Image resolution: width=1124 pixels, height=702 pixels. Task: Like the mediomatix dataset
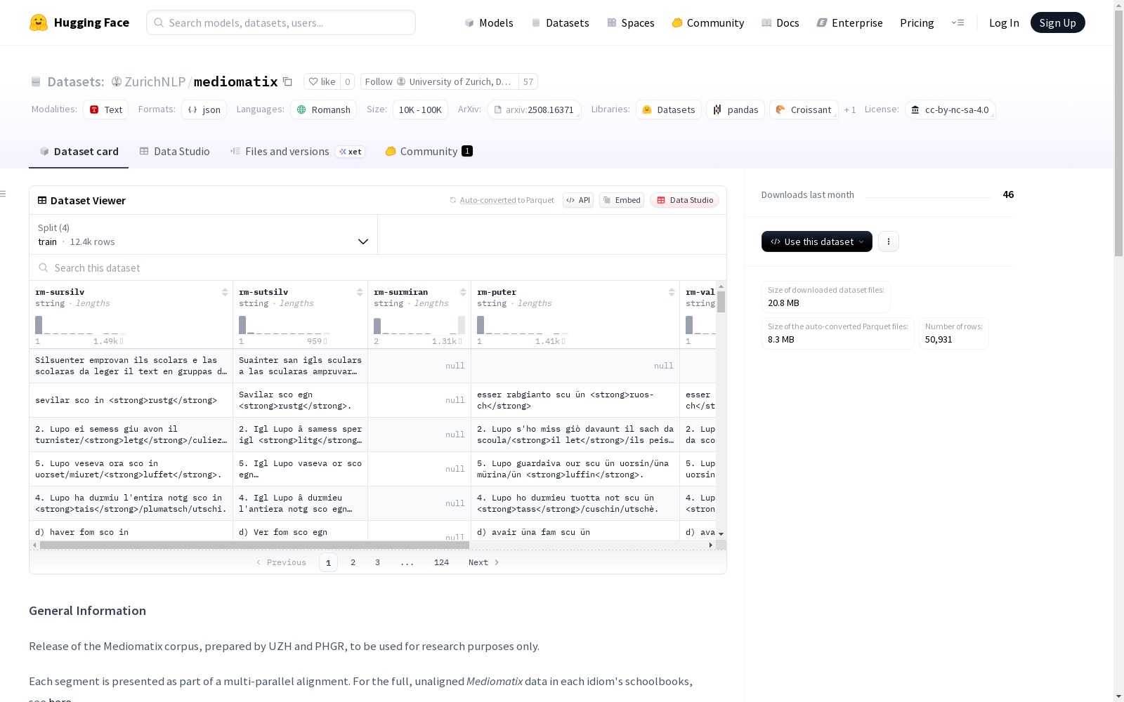pyautogui.click(x=322, y=81)
